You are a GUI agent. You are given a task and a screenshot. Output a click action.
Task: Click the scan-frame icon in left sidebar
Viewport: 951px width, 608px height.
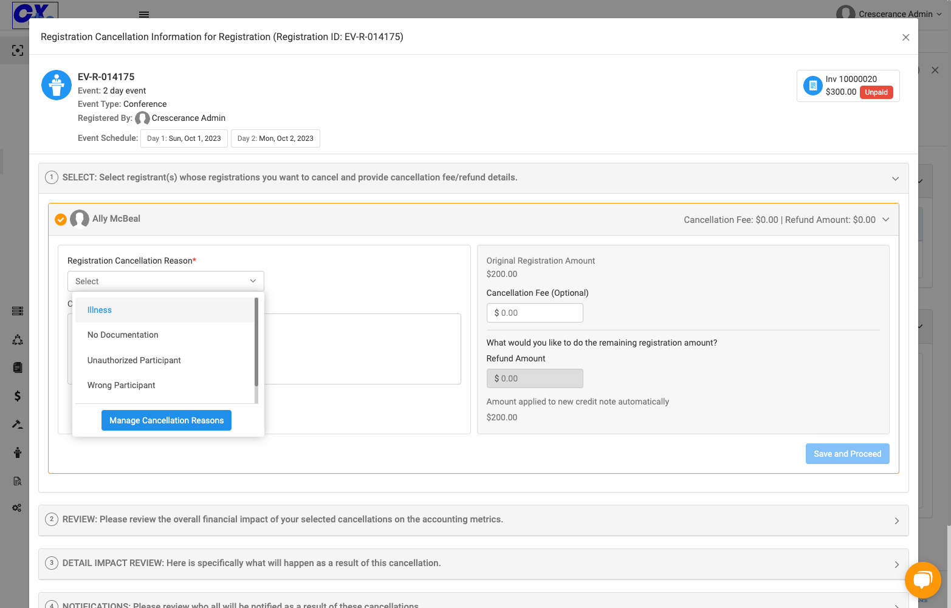18,50
